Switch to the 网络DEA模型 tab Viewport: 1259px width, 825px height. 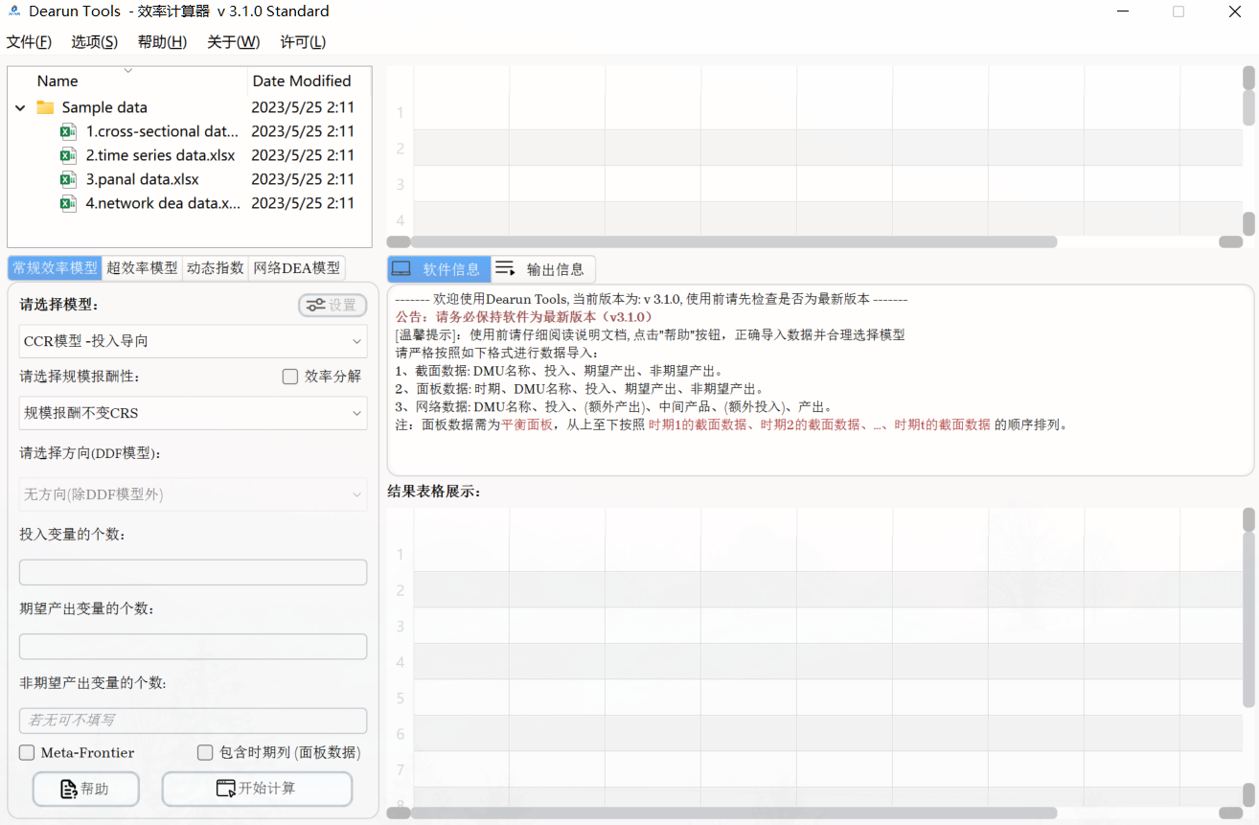pos(297,268)
